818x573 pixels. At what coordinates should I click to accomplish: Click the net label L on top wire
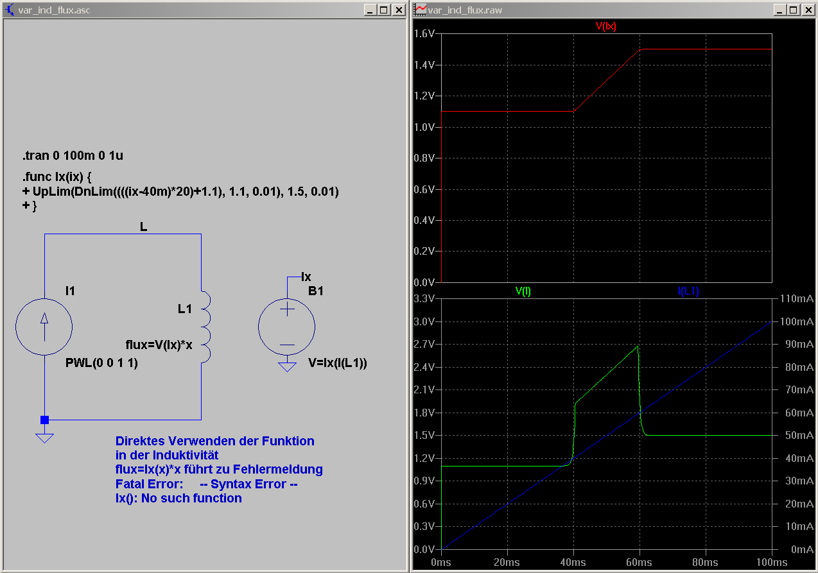143,227
